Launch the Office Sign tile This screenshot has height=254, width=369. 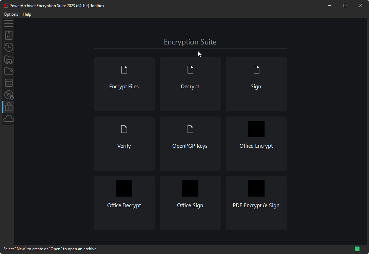point(190,203)
